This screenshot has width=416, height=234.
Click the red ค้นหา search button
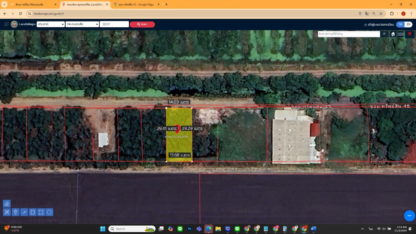tap(142, 24)
